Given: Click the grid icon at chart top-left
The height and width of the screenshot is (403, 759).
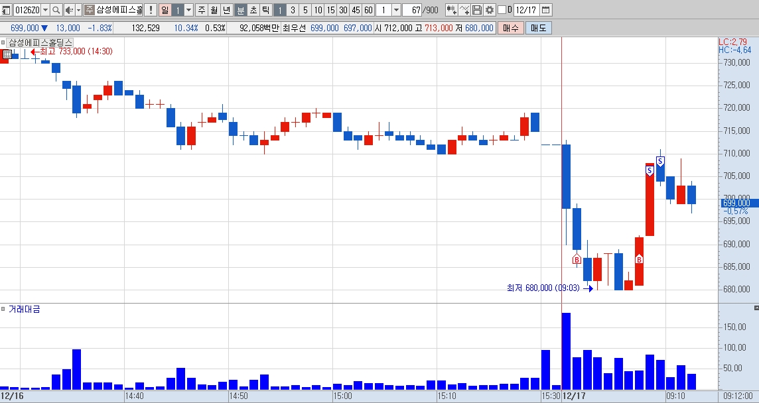Looking at the screenshot, I should [6, 54].
